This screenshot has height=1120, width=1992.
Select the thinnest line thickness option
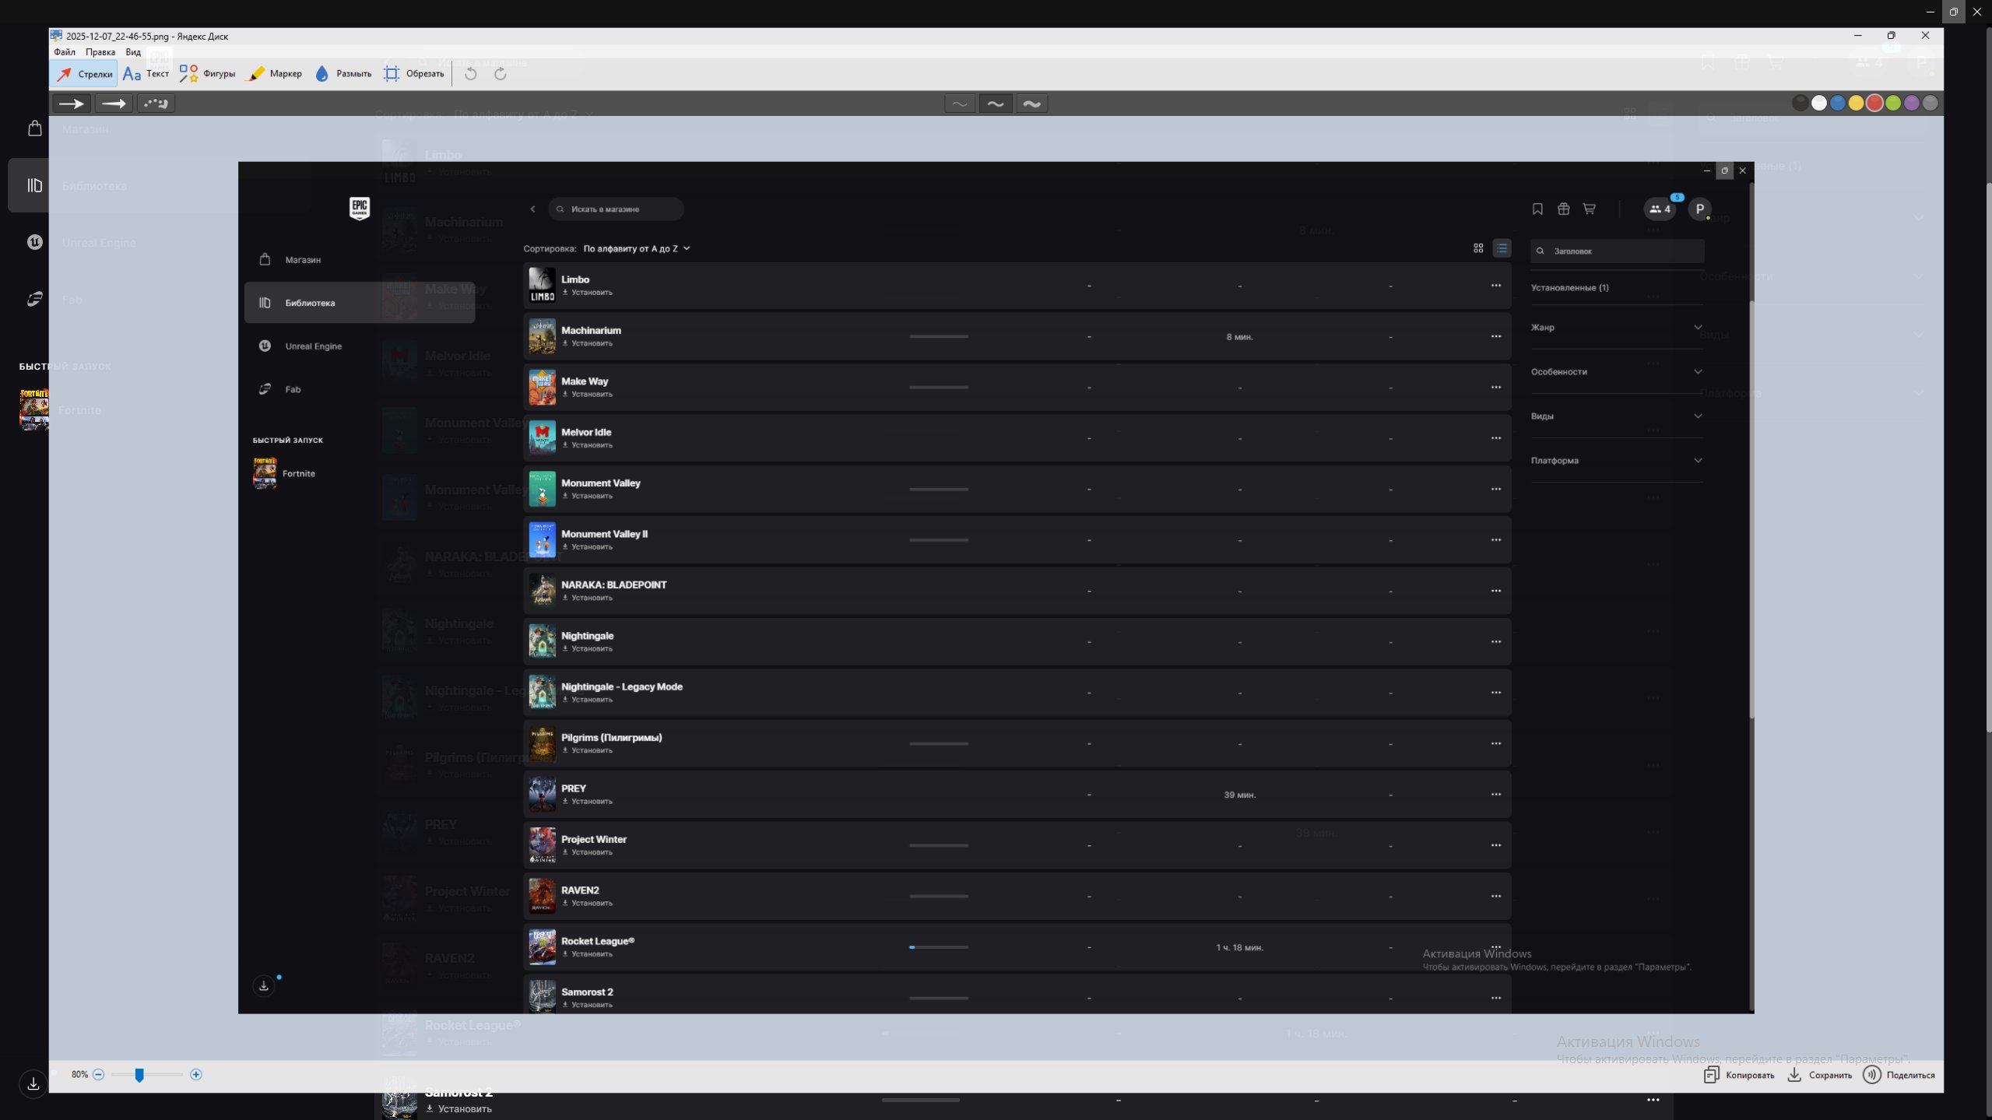click(x=959, y=104)
